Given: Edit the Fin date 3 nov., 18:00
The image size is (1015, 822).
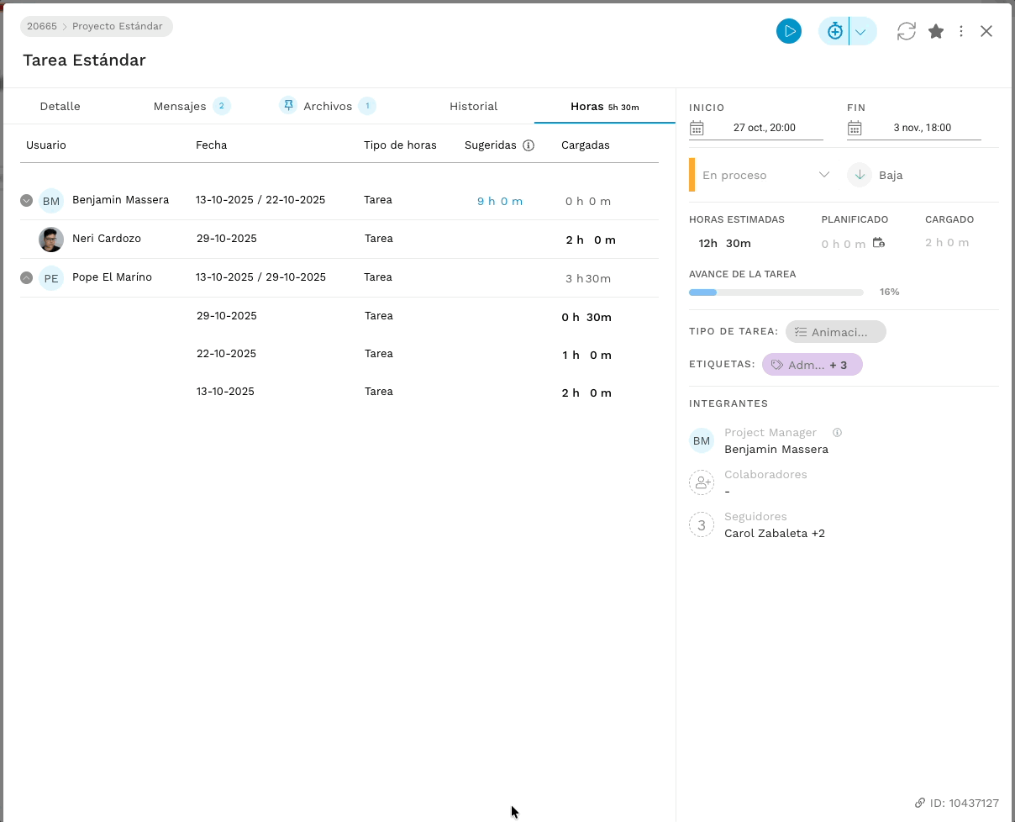Looking at the screenshot, I should click(923, 128).
